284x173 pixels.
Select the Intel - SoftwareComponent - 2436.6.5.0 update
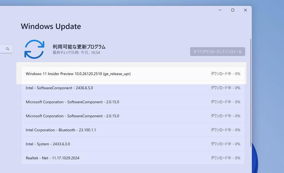coord(133,88)
